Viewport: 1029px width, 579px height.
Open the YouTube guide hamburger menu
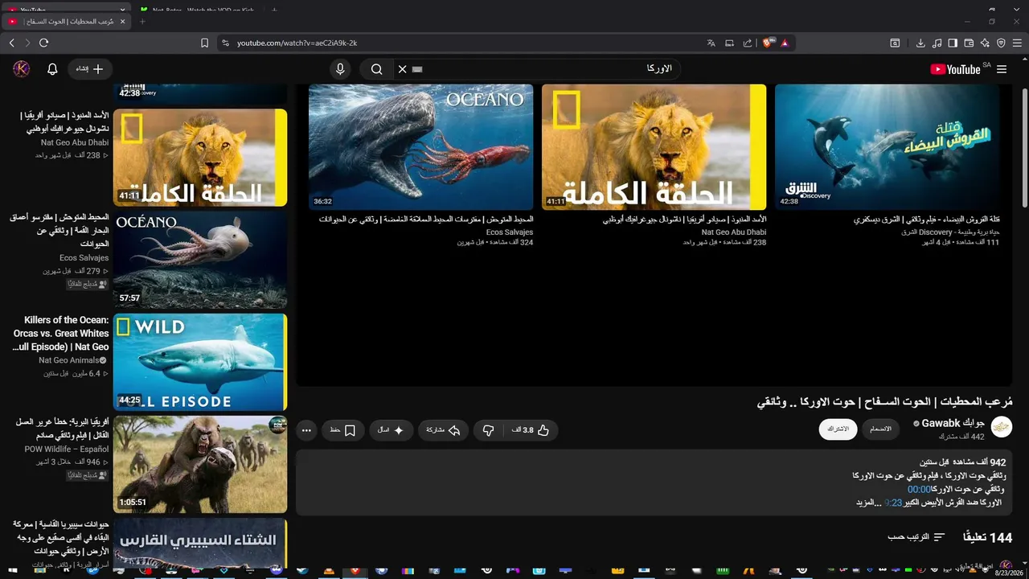click(x=1002, y=69)
